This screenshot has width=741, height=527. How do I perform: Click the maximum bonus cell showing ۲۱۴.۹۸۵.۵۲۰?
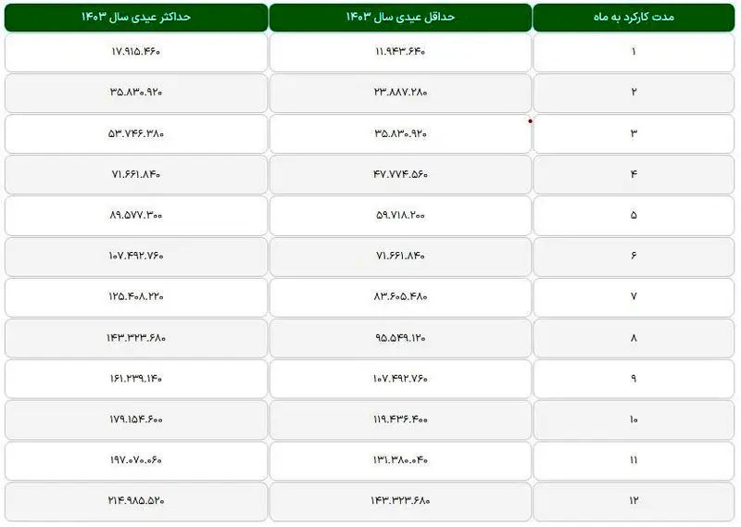click(135, 500)
